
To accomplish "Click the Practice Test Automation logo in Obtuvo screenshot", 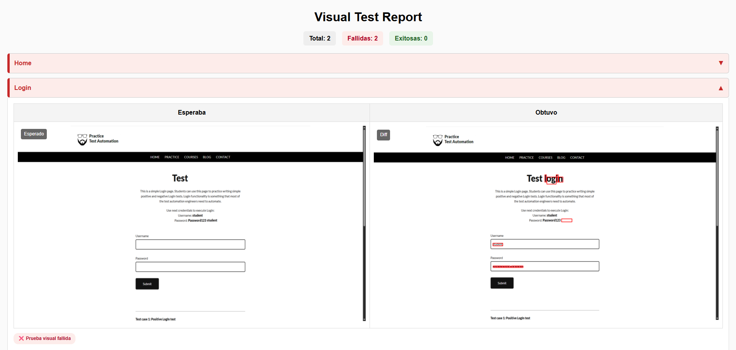I will click(453, 139).
